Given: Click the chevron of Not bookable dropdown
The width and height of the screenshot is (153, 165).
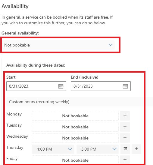Looking at the screenshot, I should [x=111, y=45].
